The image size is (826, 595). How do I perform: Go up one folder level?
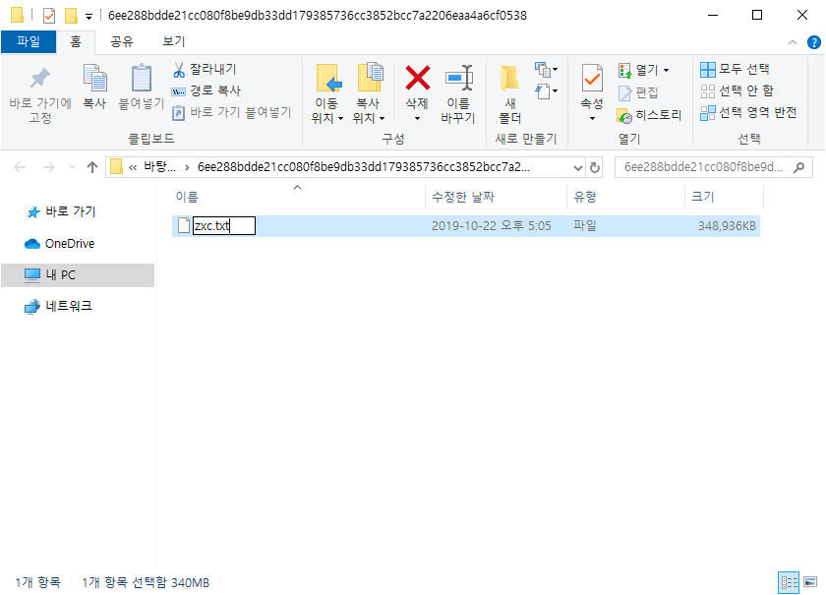(x=92, y=167)
